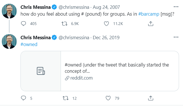
Task: Reply to the 2007 hashtag tweet
Action: point(23,24)
